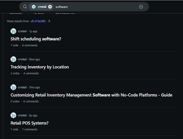Open r/retail link on the 6y ago post
This screenshot has width=183, height=139.
pos(22,115)
